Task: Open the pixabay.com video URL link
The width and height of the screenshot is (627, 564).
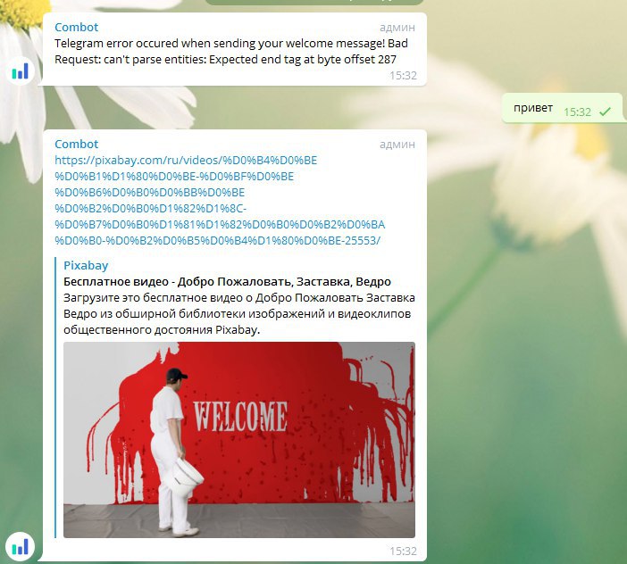Action: 220,200
